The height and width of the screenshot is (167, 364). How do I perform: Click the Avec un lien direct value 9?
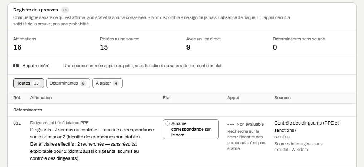(188, 47)
